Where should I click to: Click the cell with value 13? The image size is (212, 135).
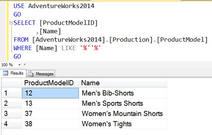[50, 103]
